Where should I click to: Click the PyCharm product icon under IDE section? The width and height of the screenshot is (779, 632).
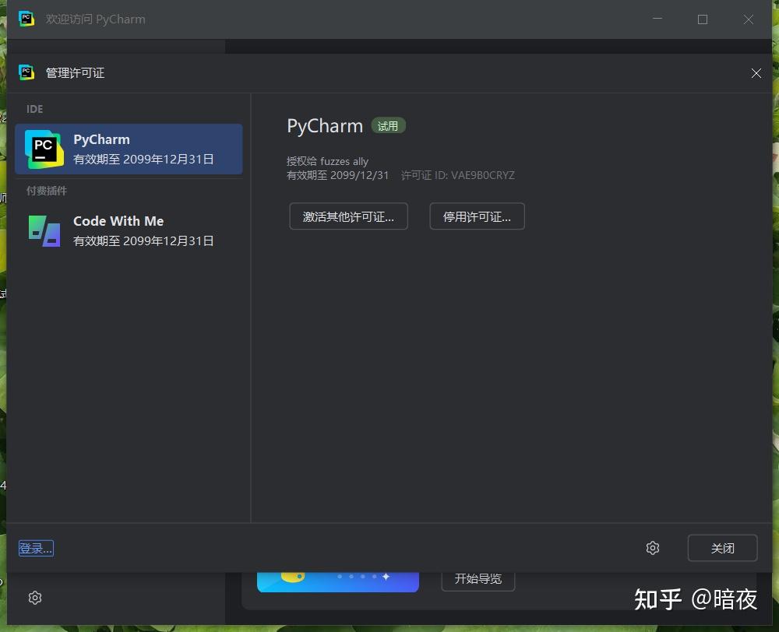pos(44,147)
